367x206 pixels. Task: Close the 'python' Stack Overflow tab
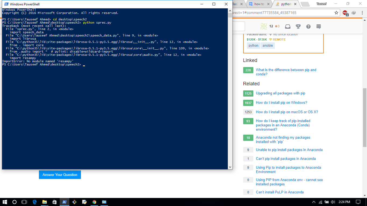click(296, 4)
